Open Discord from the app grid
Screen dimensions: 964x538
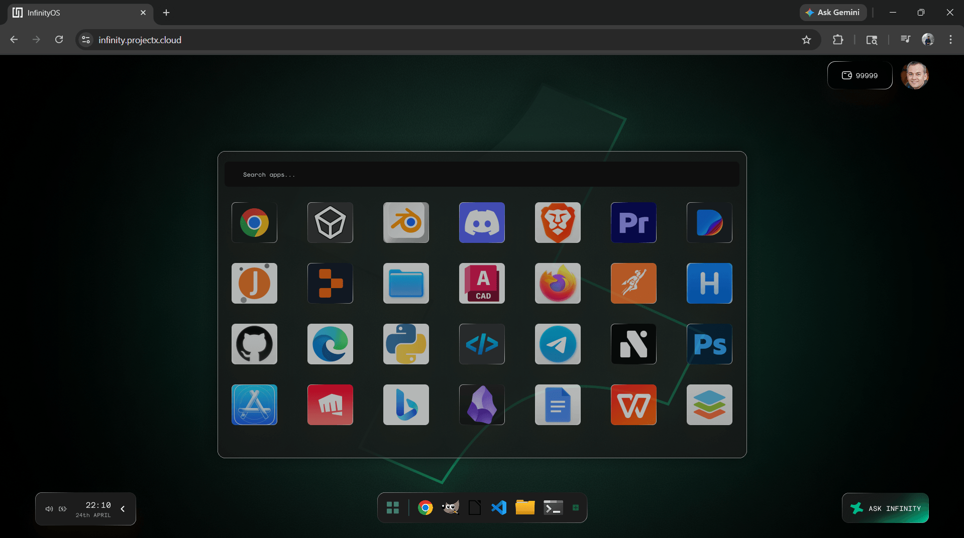click(482, 222)
